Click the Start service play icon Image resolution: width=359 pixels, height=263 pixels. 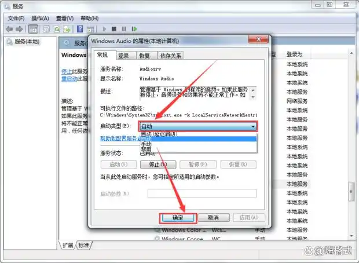click(104, 29)
